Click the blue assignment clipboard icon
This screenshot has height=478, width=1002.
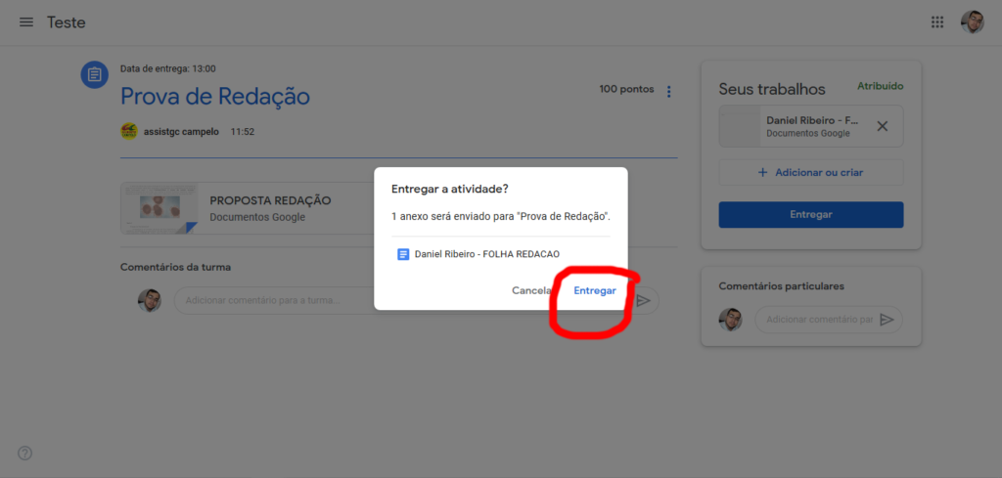click(95, 75)
